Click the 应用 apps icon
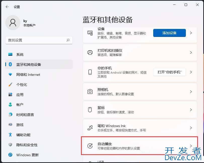 10,94
